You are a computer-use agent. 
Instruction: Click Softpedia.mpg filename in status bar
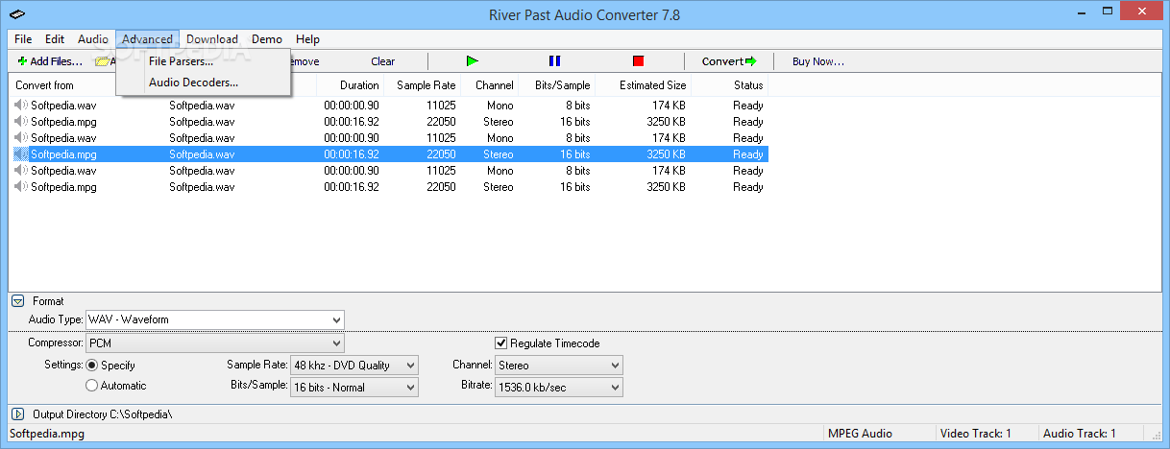point(47,434)
